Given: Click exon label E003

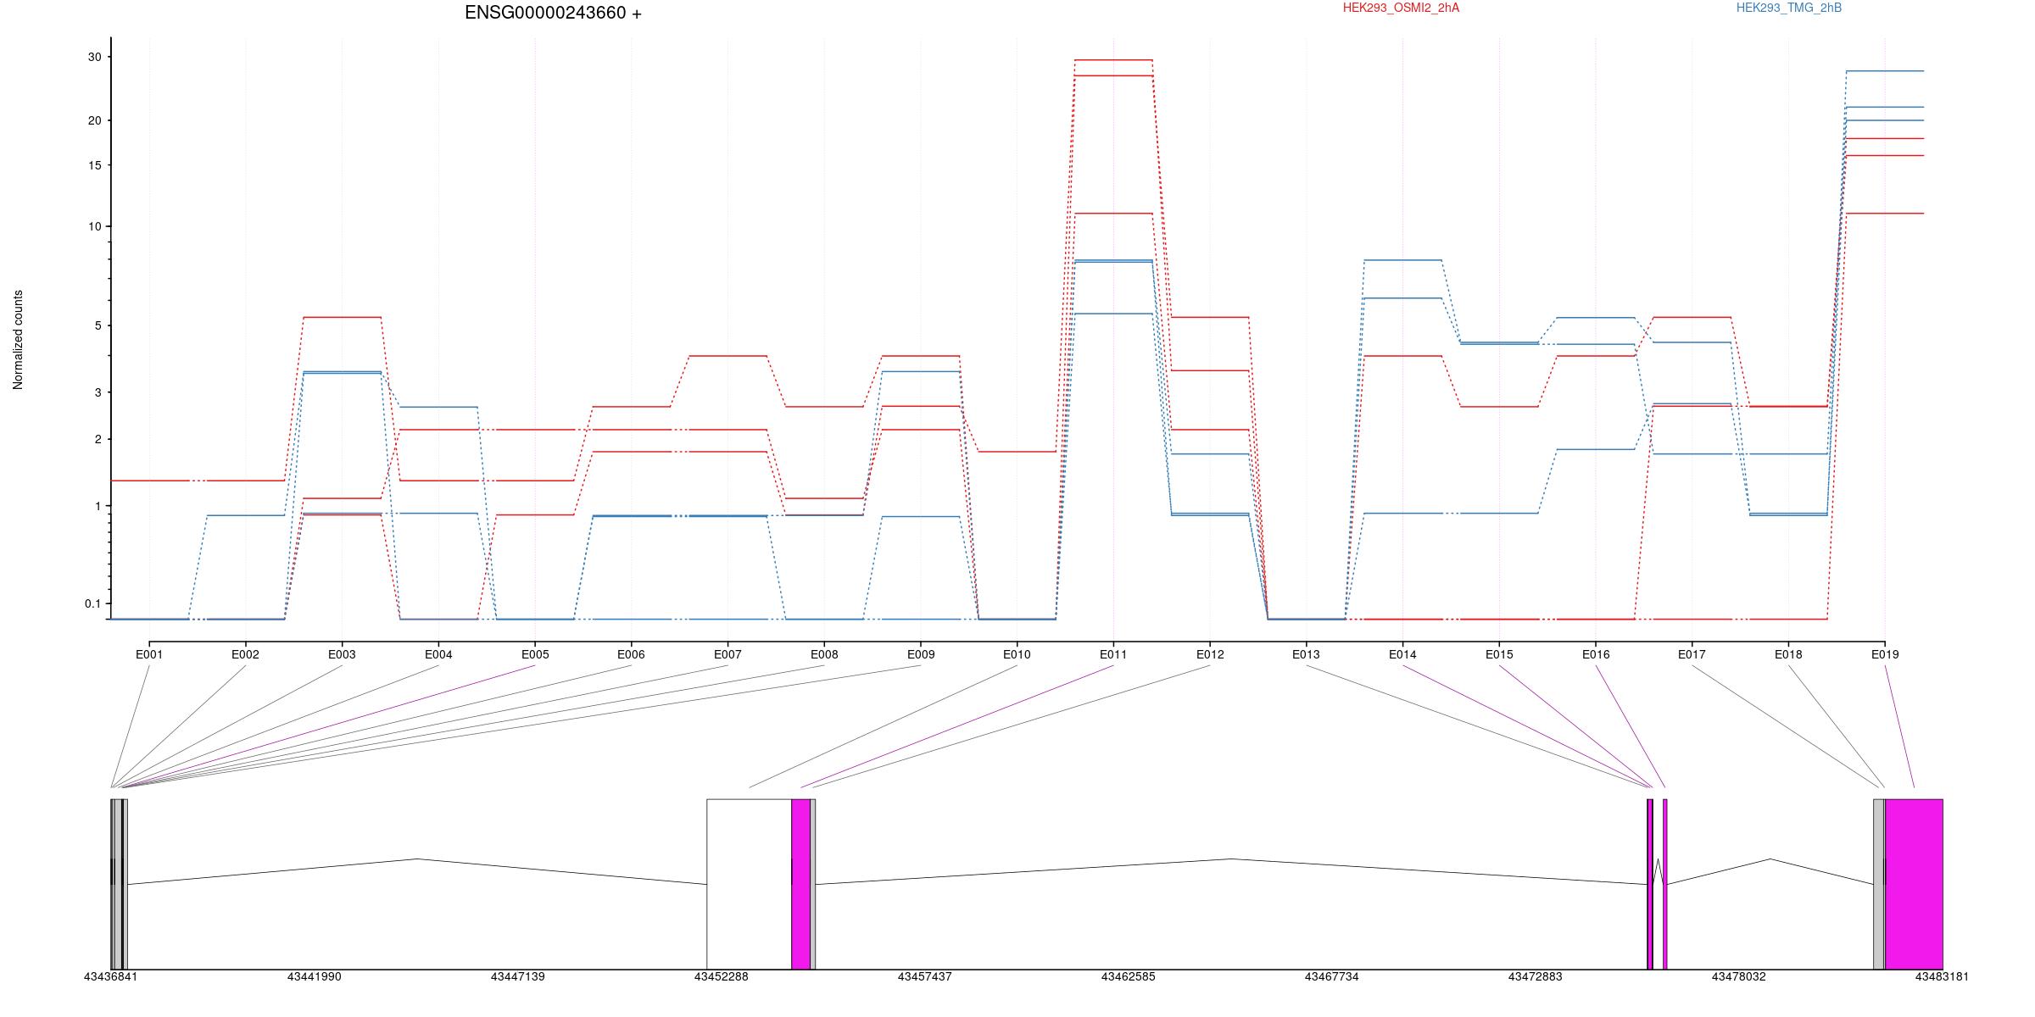Looking at the screenshot, I should pyautogui.click(x=342, y=654).
